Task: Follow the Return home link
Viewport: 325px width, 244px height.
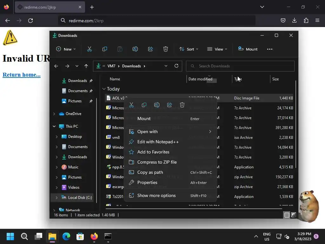Action: coord(22,75)
